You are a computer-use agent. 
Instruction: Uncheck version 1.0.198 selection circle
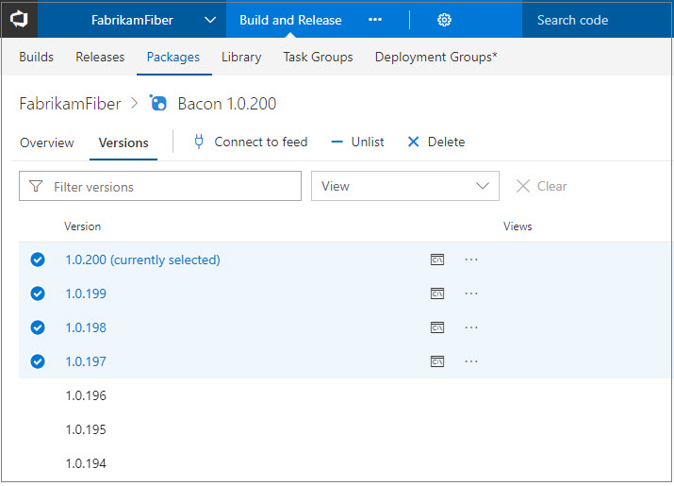(38, 327)
